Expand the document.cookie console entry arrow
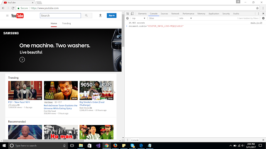 127,26
